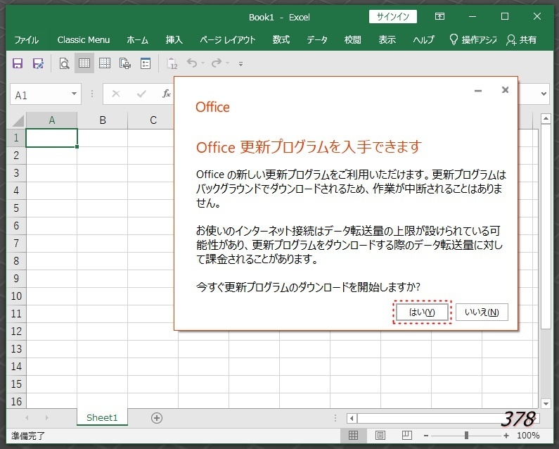Switch to the 表示 tab

[387, 39]
